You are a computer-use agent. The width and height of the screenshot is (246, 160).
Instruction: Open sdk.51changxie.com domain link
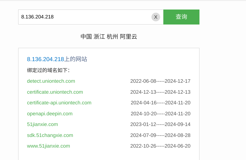pos(50,135)
